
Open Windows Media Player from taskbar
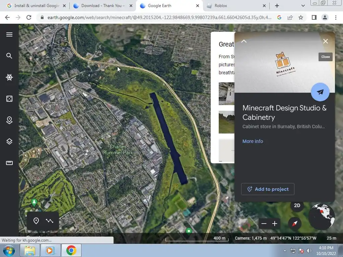(x=50, y=250)
